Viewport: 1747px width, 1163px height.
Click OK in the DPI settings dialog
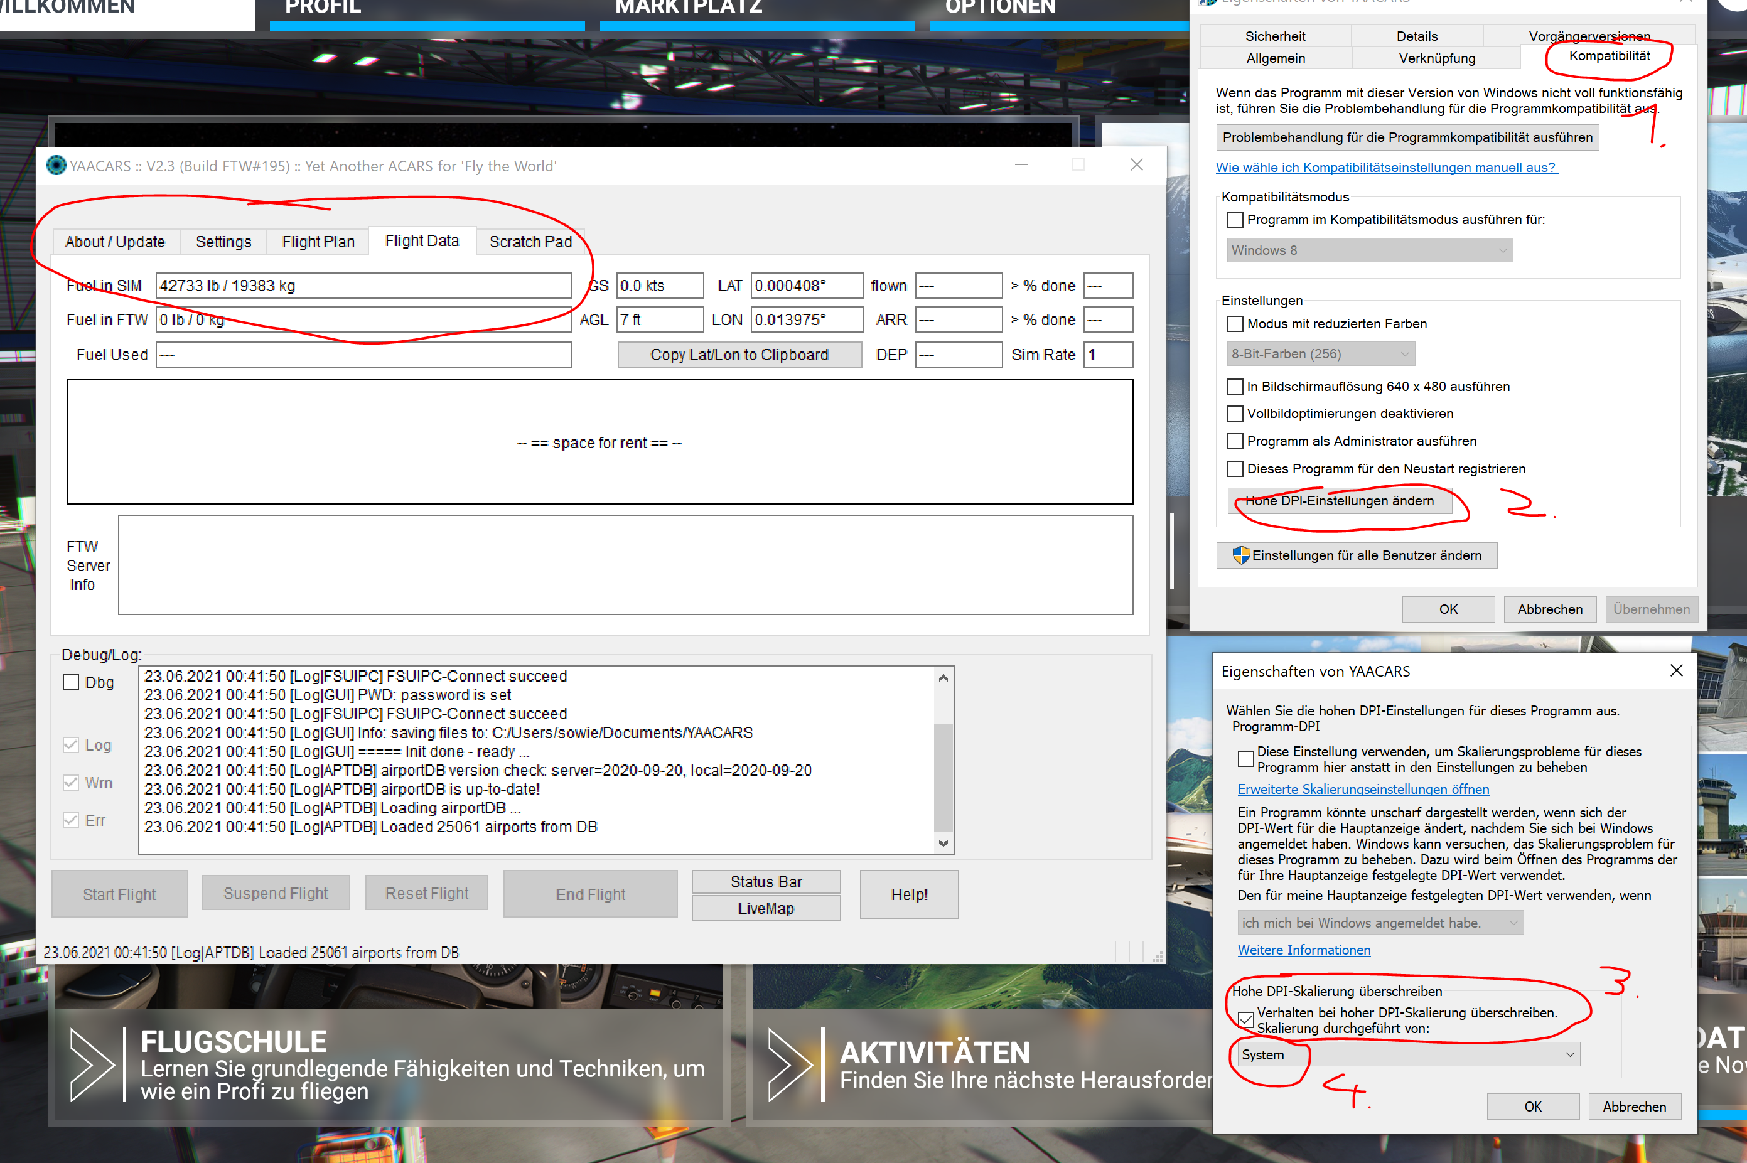point(1532,1107)
